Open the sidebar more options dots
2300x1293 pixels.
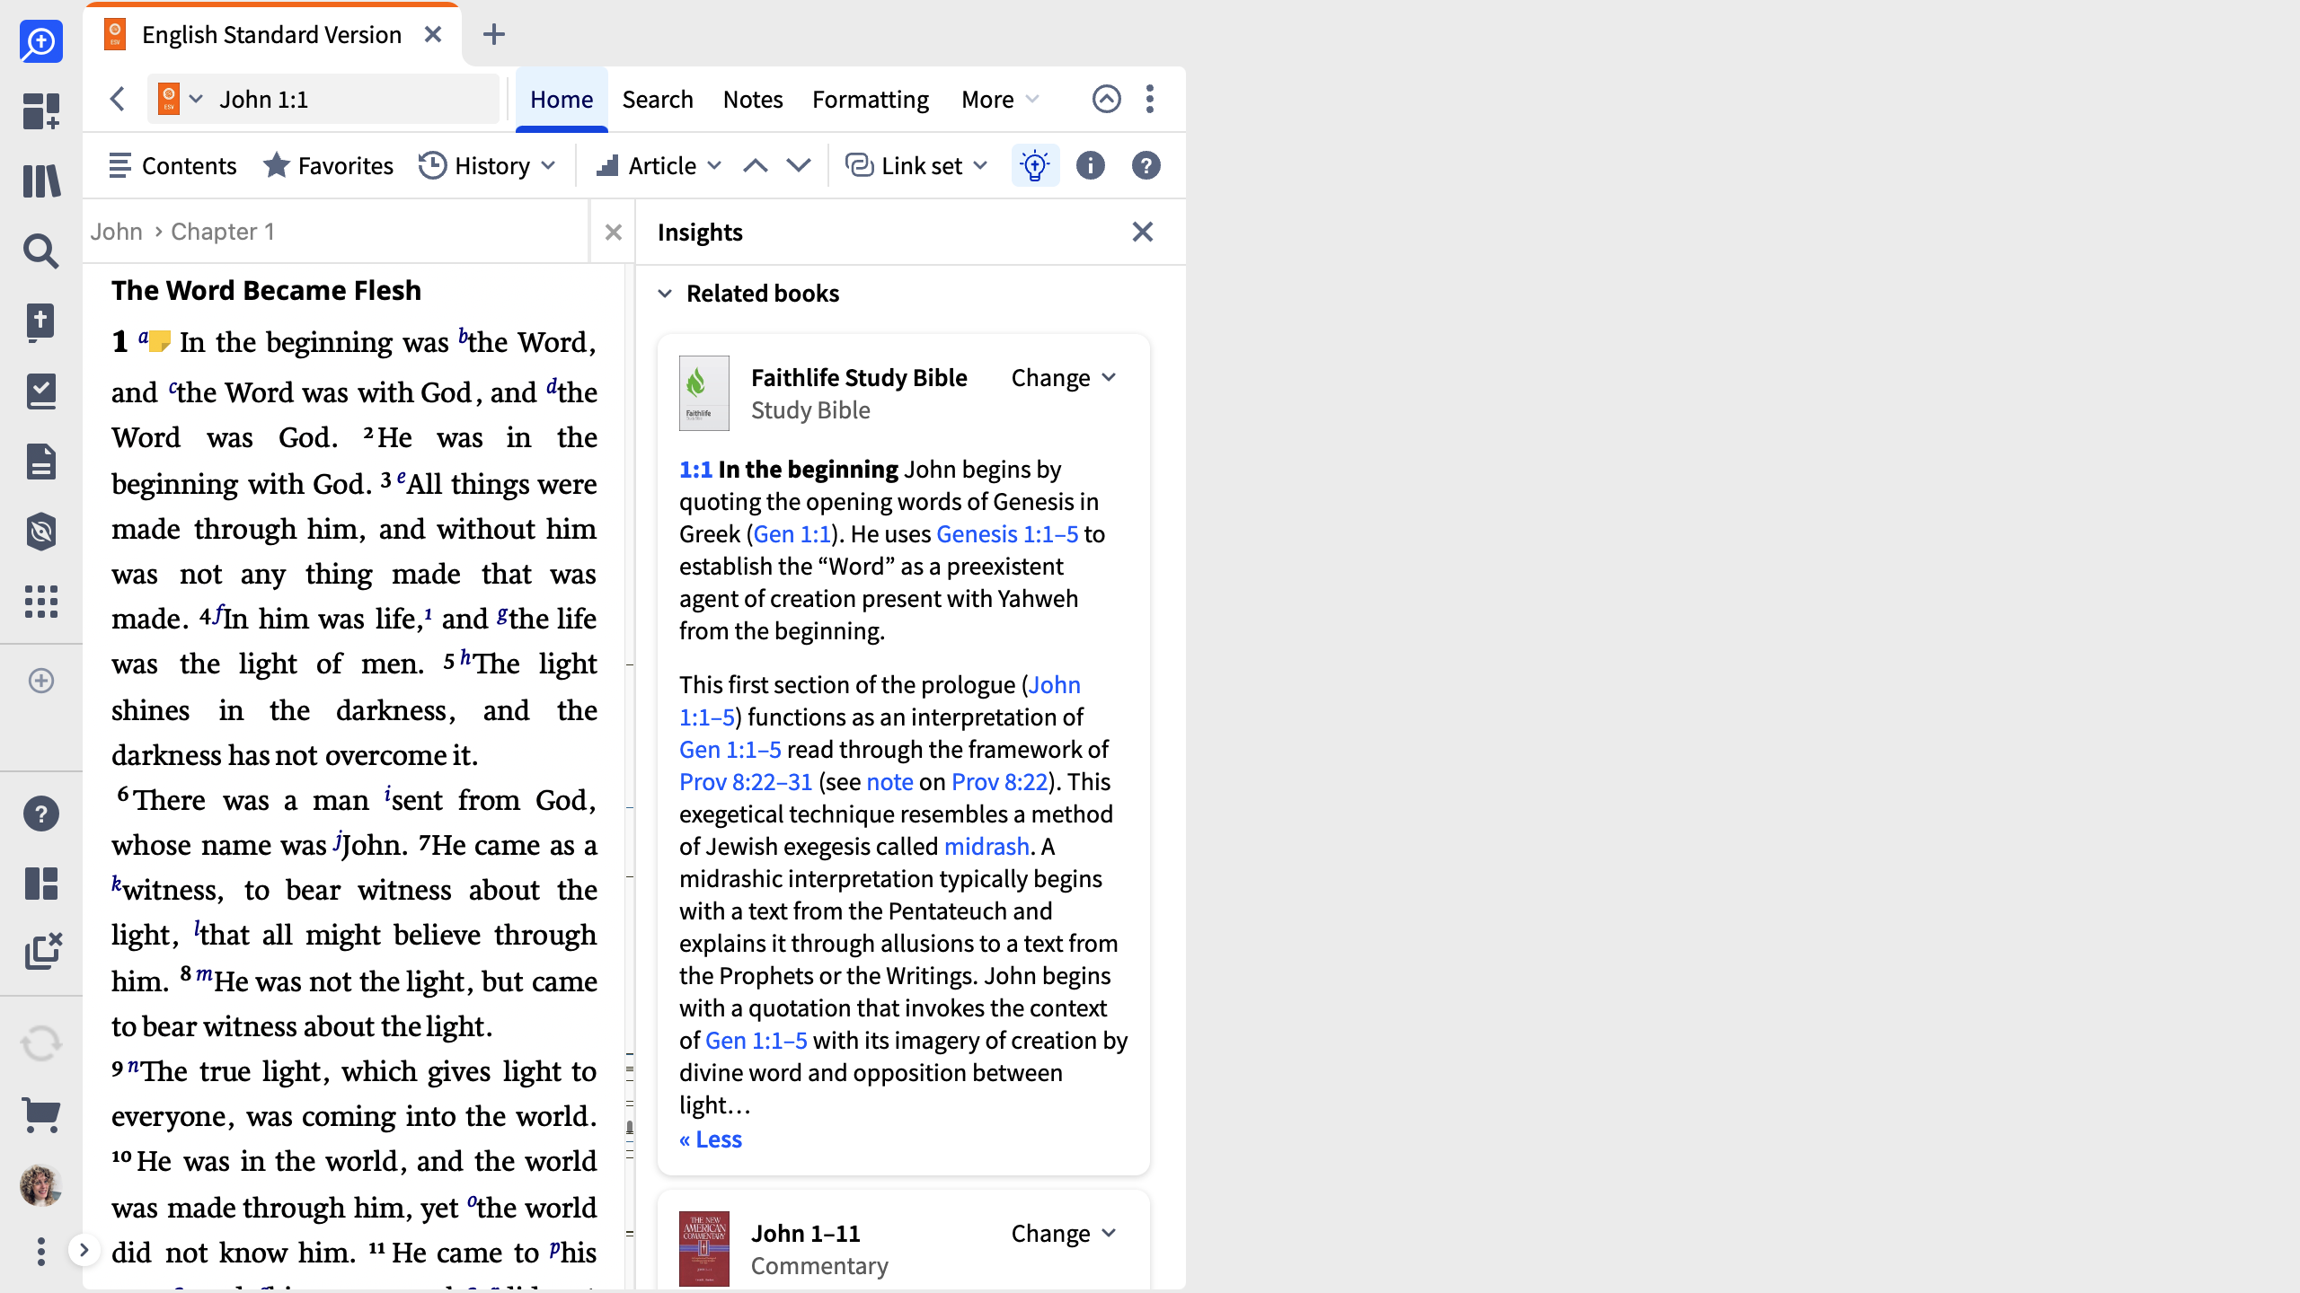point(41,1252)
